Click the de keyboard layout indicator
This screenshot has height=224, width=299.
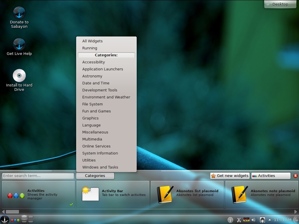pos(246,220)
